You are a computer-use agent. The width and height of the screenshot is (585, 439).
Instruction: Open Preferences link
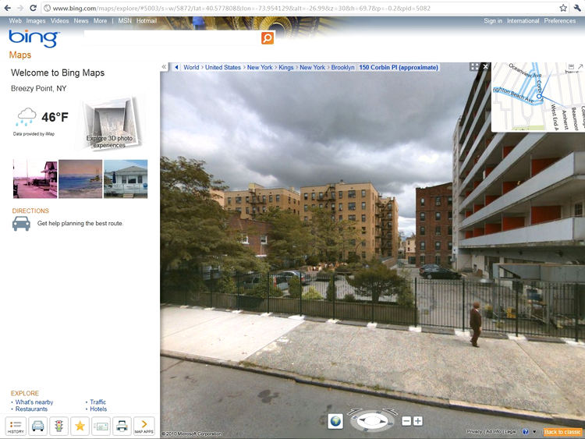tap(559, 21)
